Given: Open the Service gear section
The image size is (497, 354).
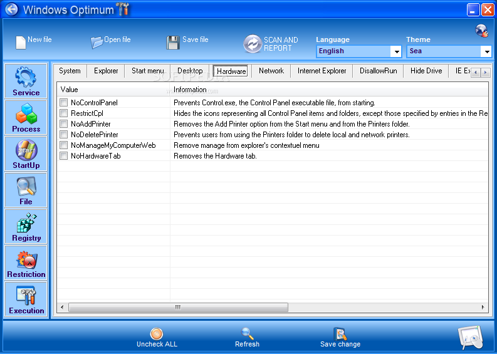Looking at the screenshot, I should click(x=26, y=81).
